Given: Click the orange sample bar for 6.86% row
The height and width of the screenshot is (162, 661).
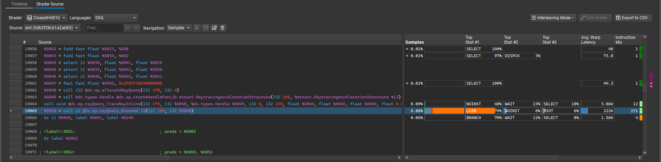Looking at the screenshot, I should click(448, 111).
